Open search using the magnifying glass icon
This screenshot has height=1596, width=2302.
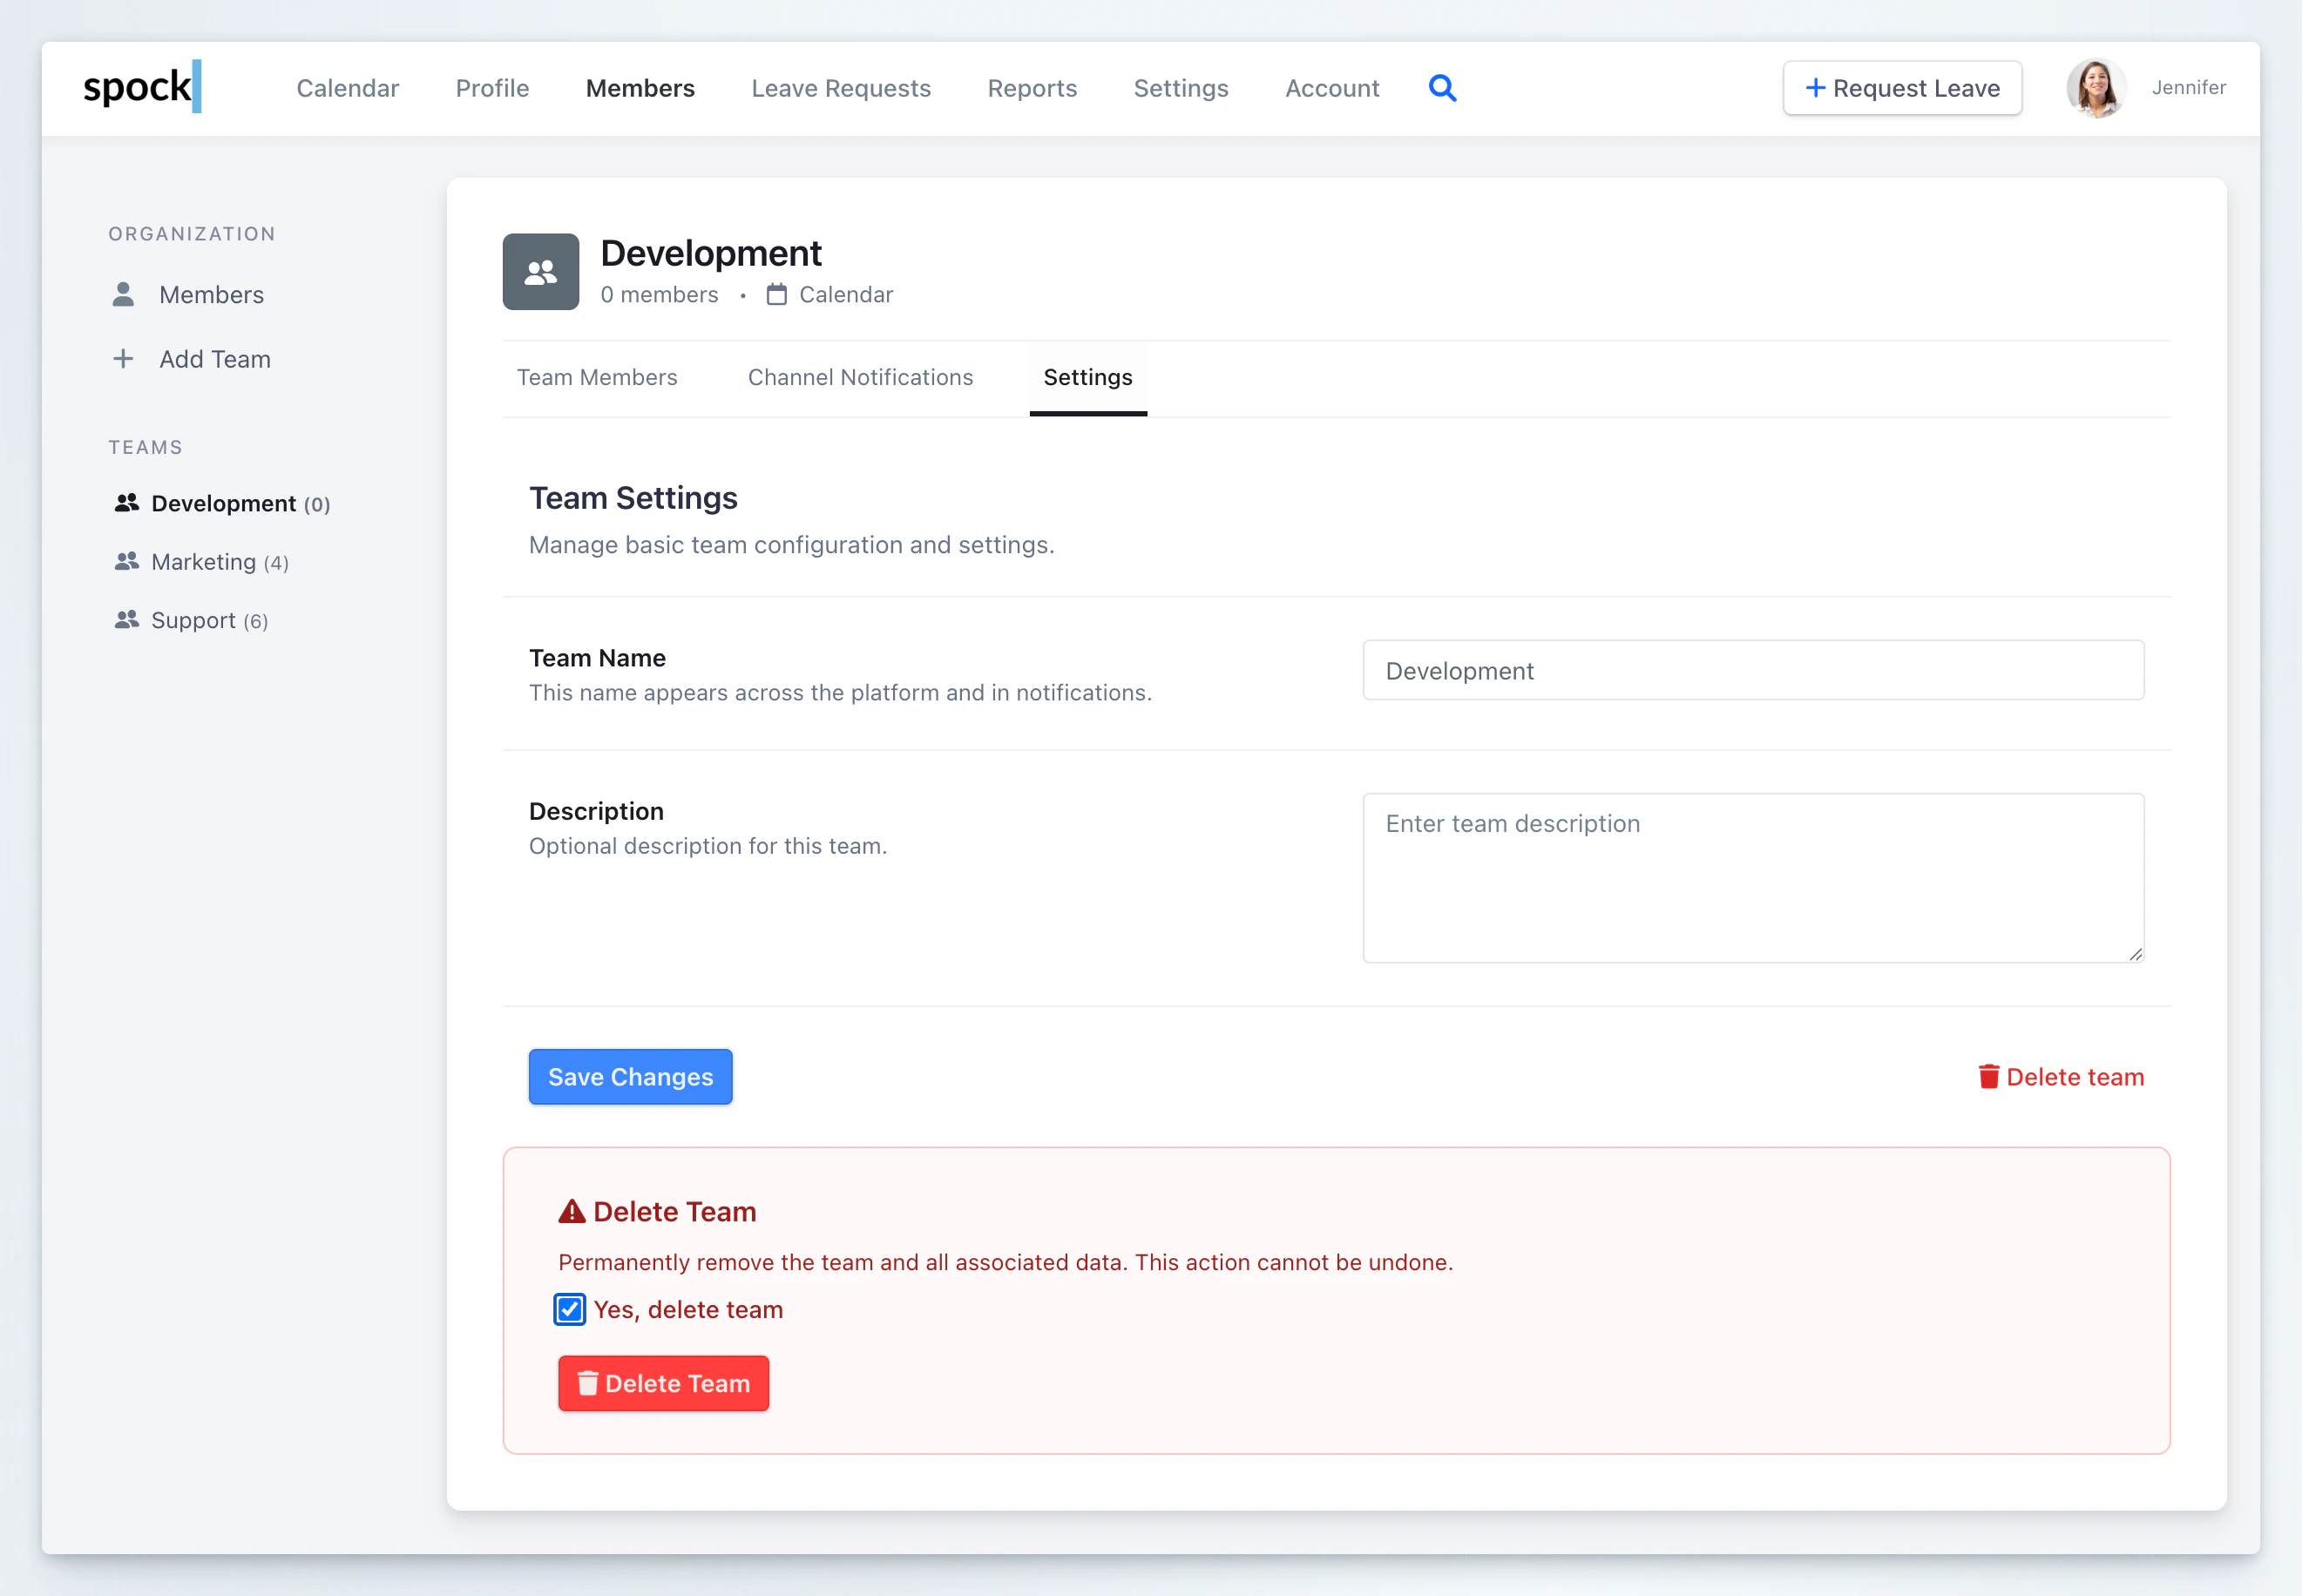tap(1442, 88)
